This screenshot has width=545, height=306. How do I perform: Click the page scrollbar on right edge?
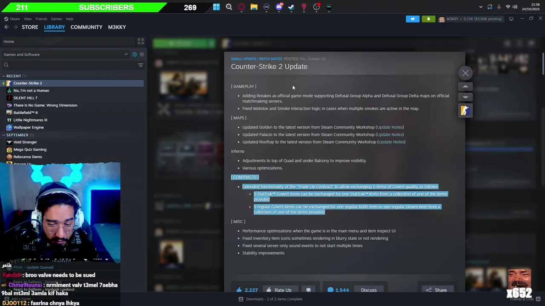point(543,64)
